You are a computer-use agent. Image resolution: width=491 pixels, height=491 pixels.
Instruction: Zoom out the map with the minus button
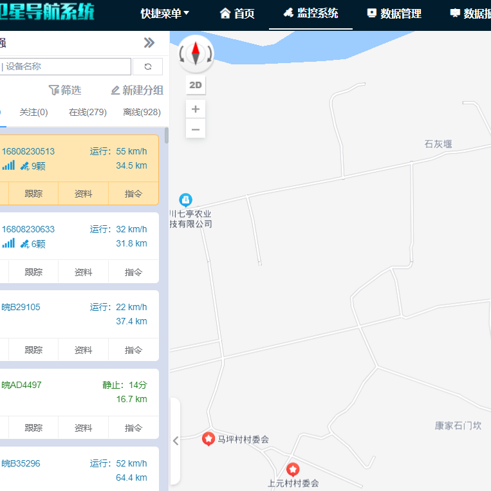click(196, 129)
